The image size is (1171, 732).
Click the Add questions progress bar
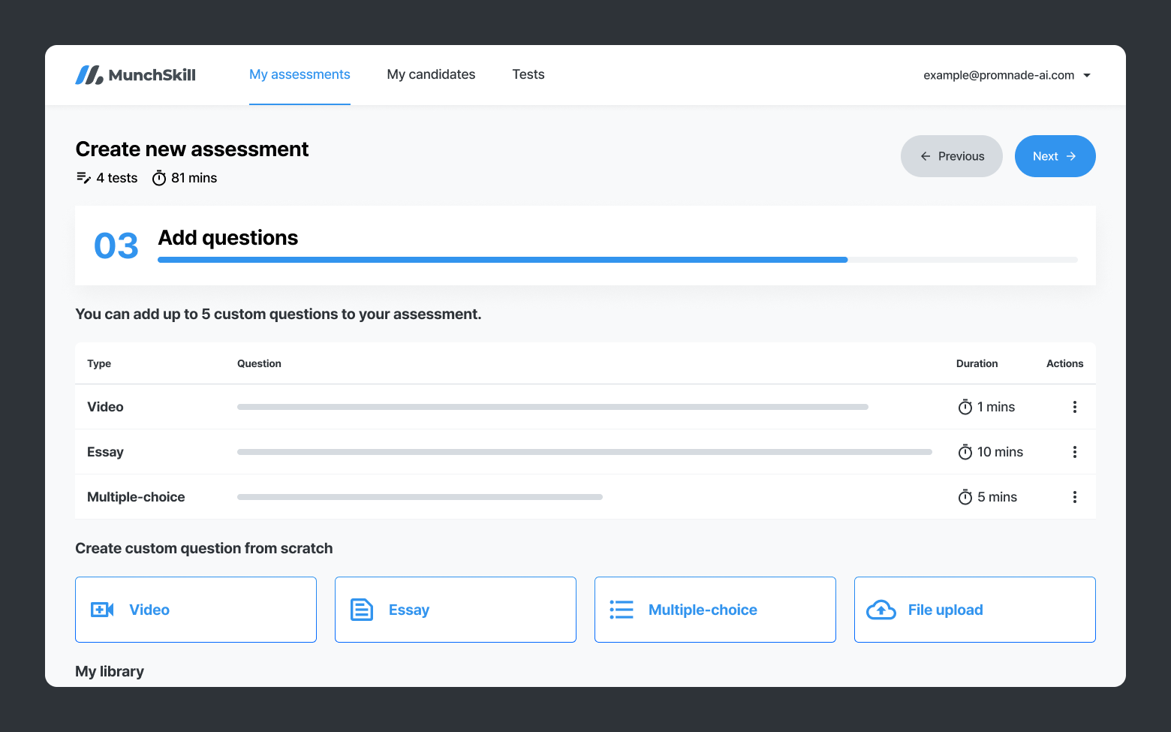[x=618, y=260]
